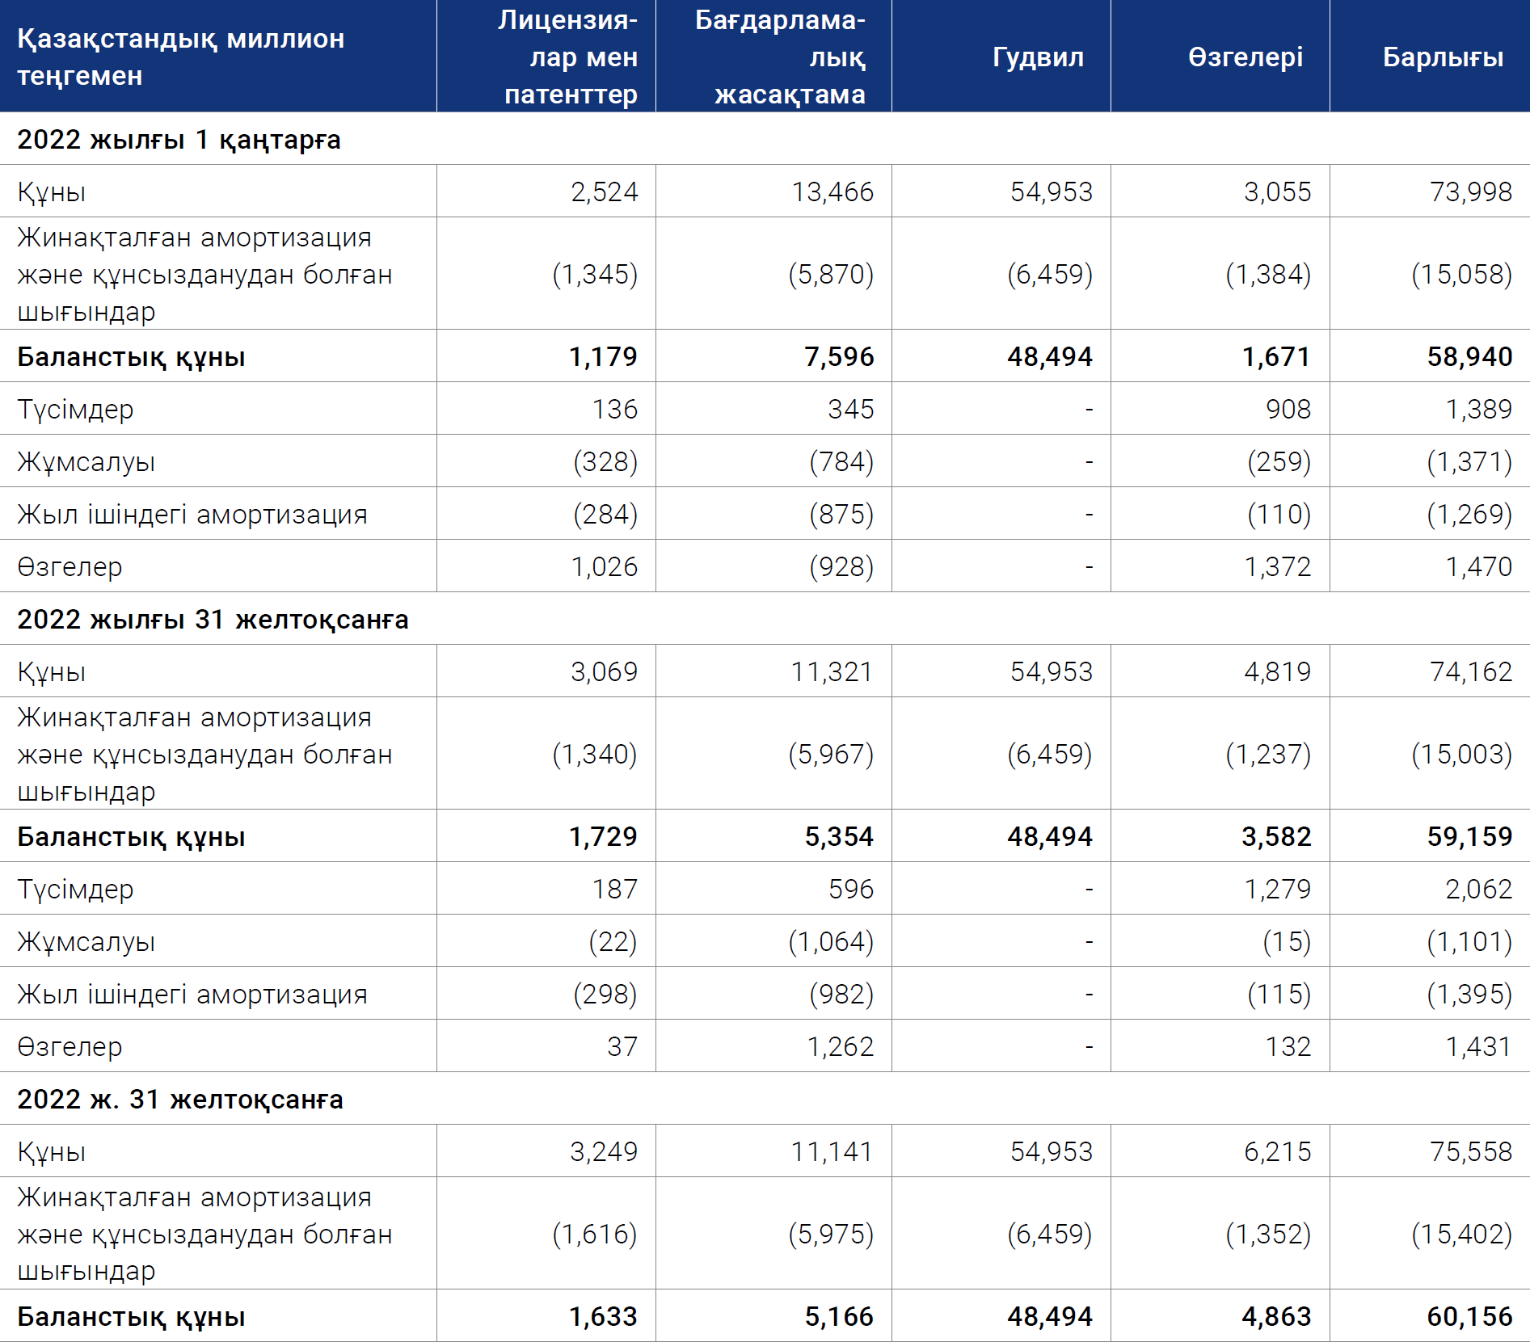The width and height of the screenshot is (1530, 1342).
Task: Click the total cell 74,162
Action: point(1470,671)
